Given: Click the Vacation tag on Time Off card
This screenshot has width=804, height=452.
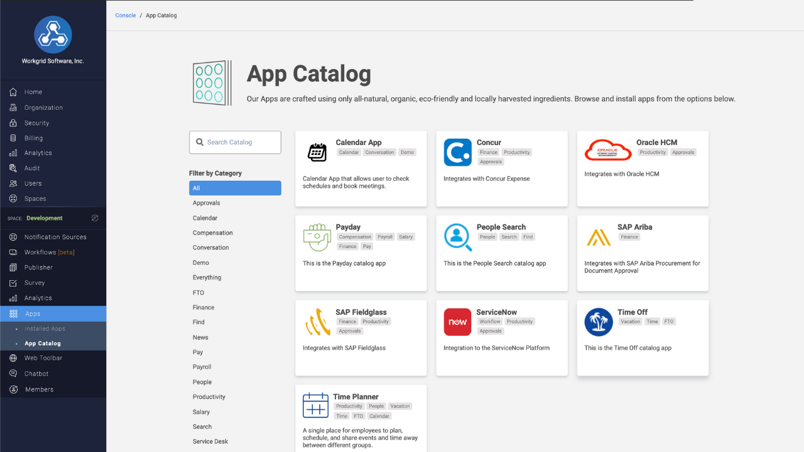Looking at the screenshot, I should coord(631,321).
